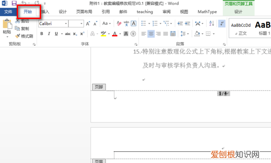Open highlight color dropdown arrow

point(109,34)
